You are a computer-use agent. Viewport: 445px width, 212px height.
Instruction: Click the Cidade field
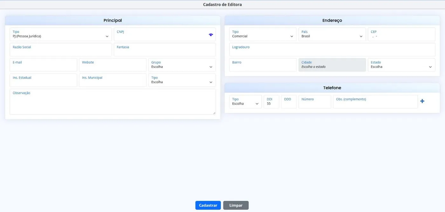(x=332, y=65)
